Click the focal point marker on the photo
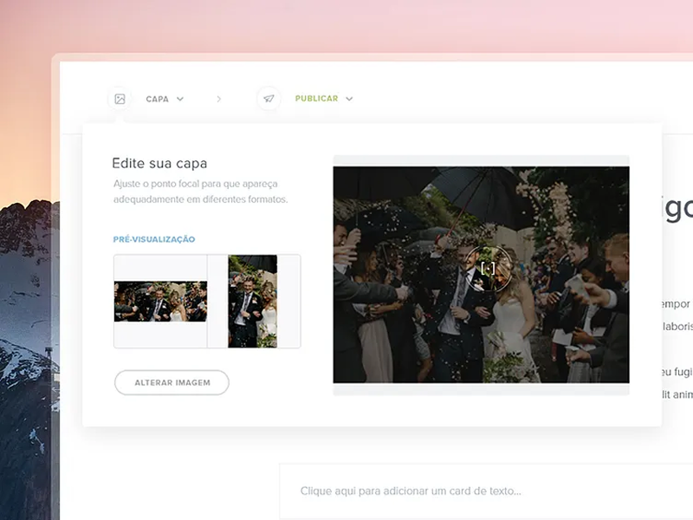 click(x=488, y=269)
